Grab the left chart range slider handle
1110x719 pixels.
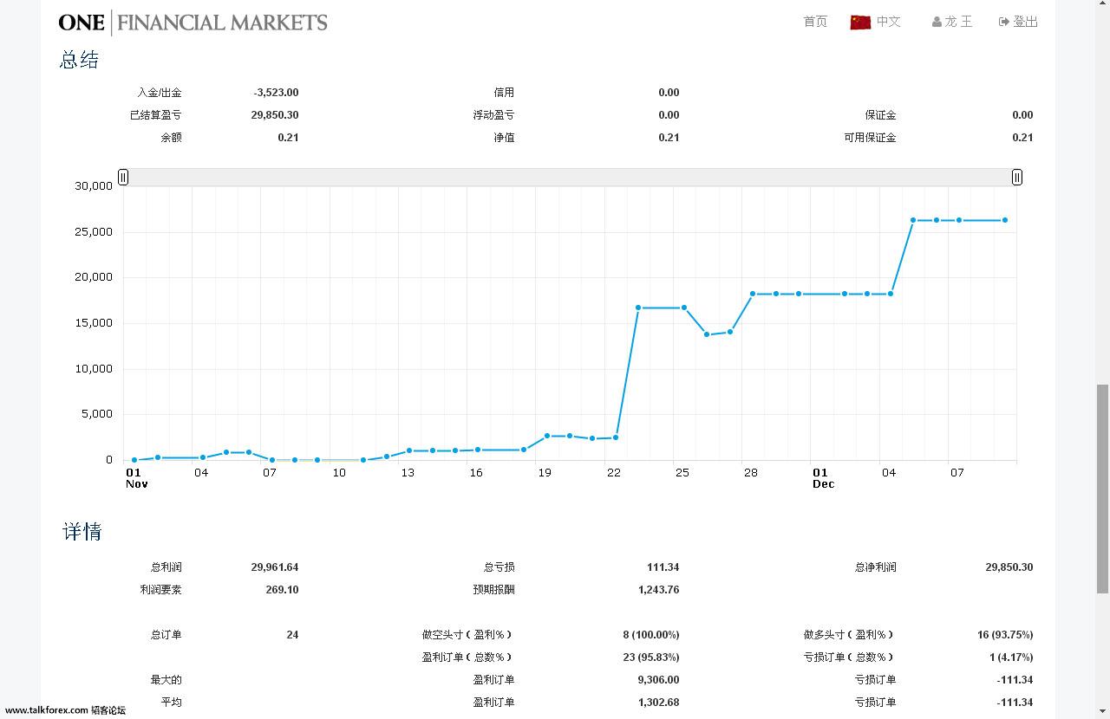[x=123, y=177]
